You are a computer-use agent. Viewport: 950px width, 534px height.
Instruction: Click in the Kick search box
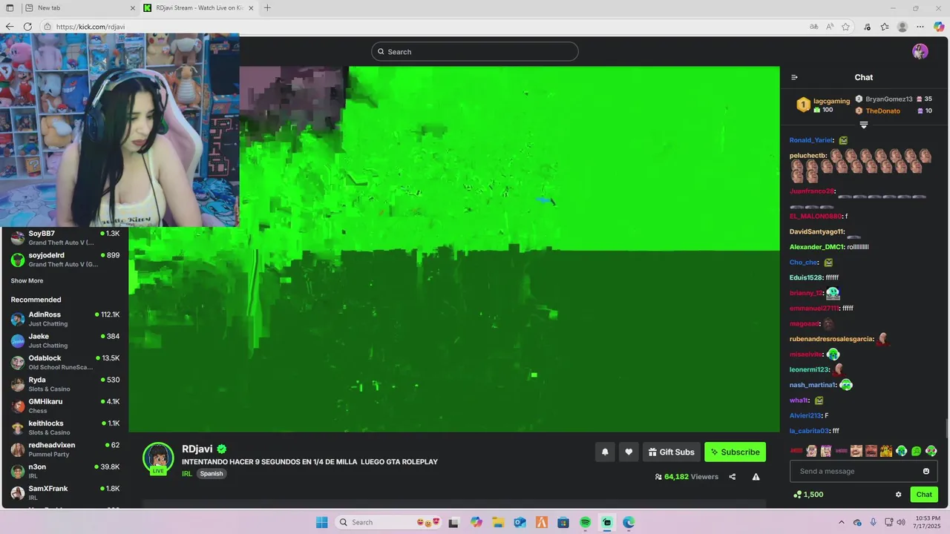pyautogui.click(x=475, y=52)
